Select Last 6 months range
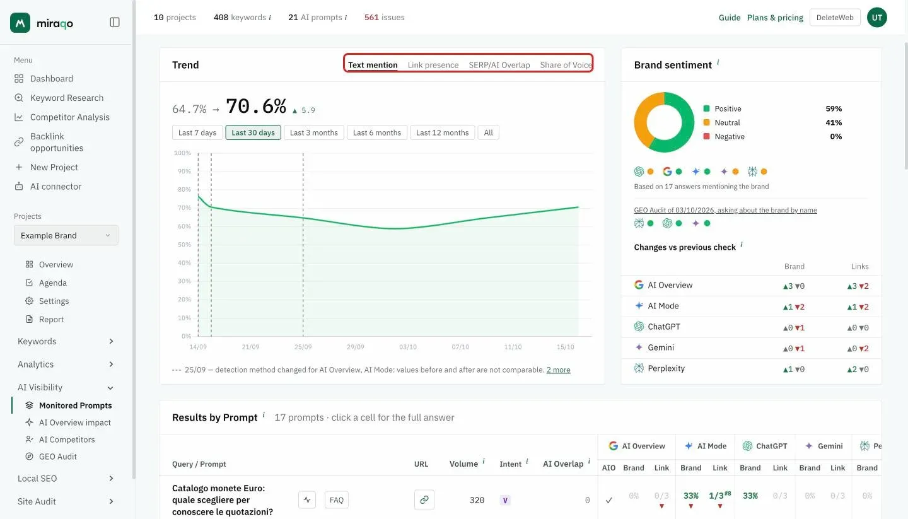This screenshot has width=908, height=519. 377,133
